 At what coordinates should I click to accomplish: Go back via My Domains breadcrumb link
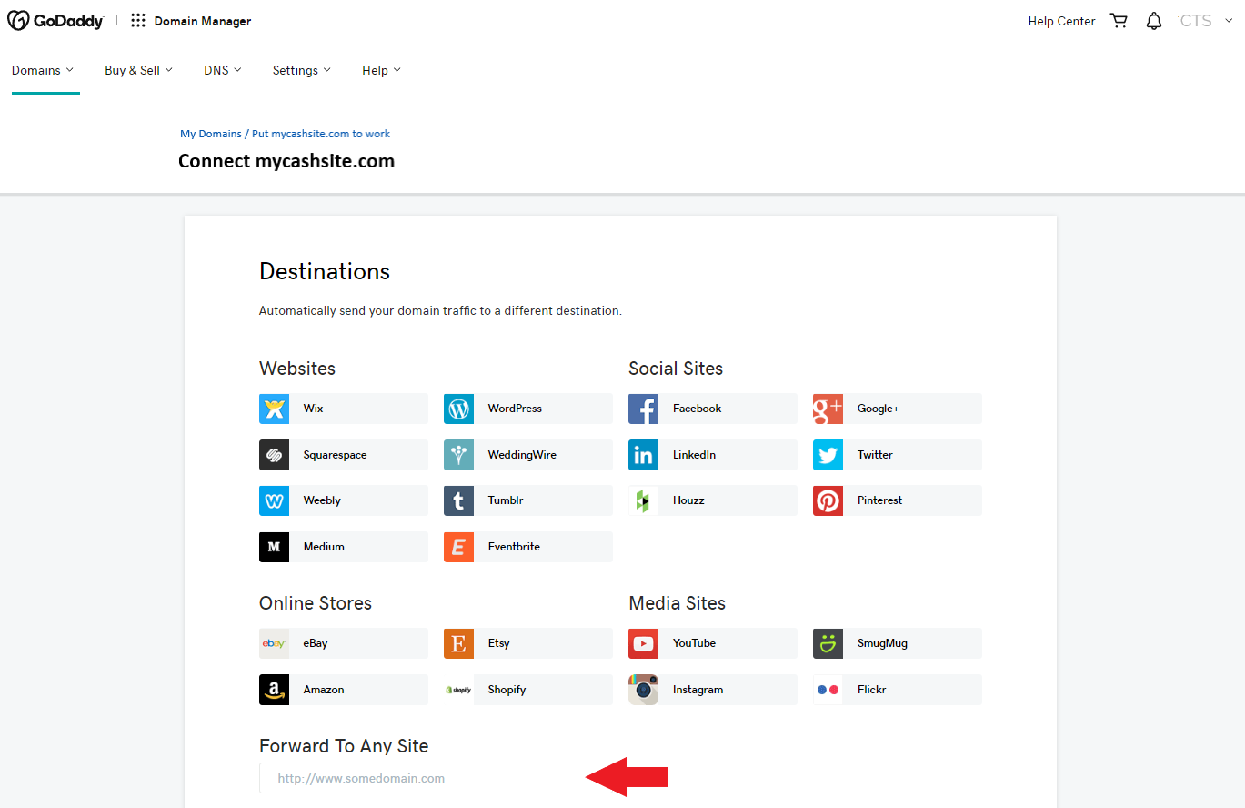click(210, 133)
